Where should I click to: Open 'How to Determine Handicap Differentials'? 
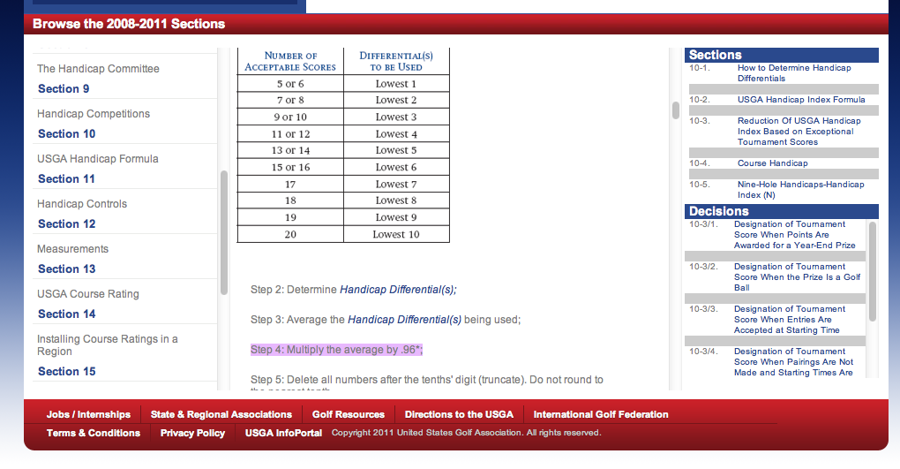pos(793,73)
